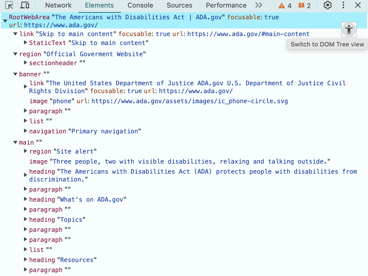The height and width of the screenshot is (276, 368).
Task: Collapse the 'Official Goverment Website' region
Action: (15, 54)
